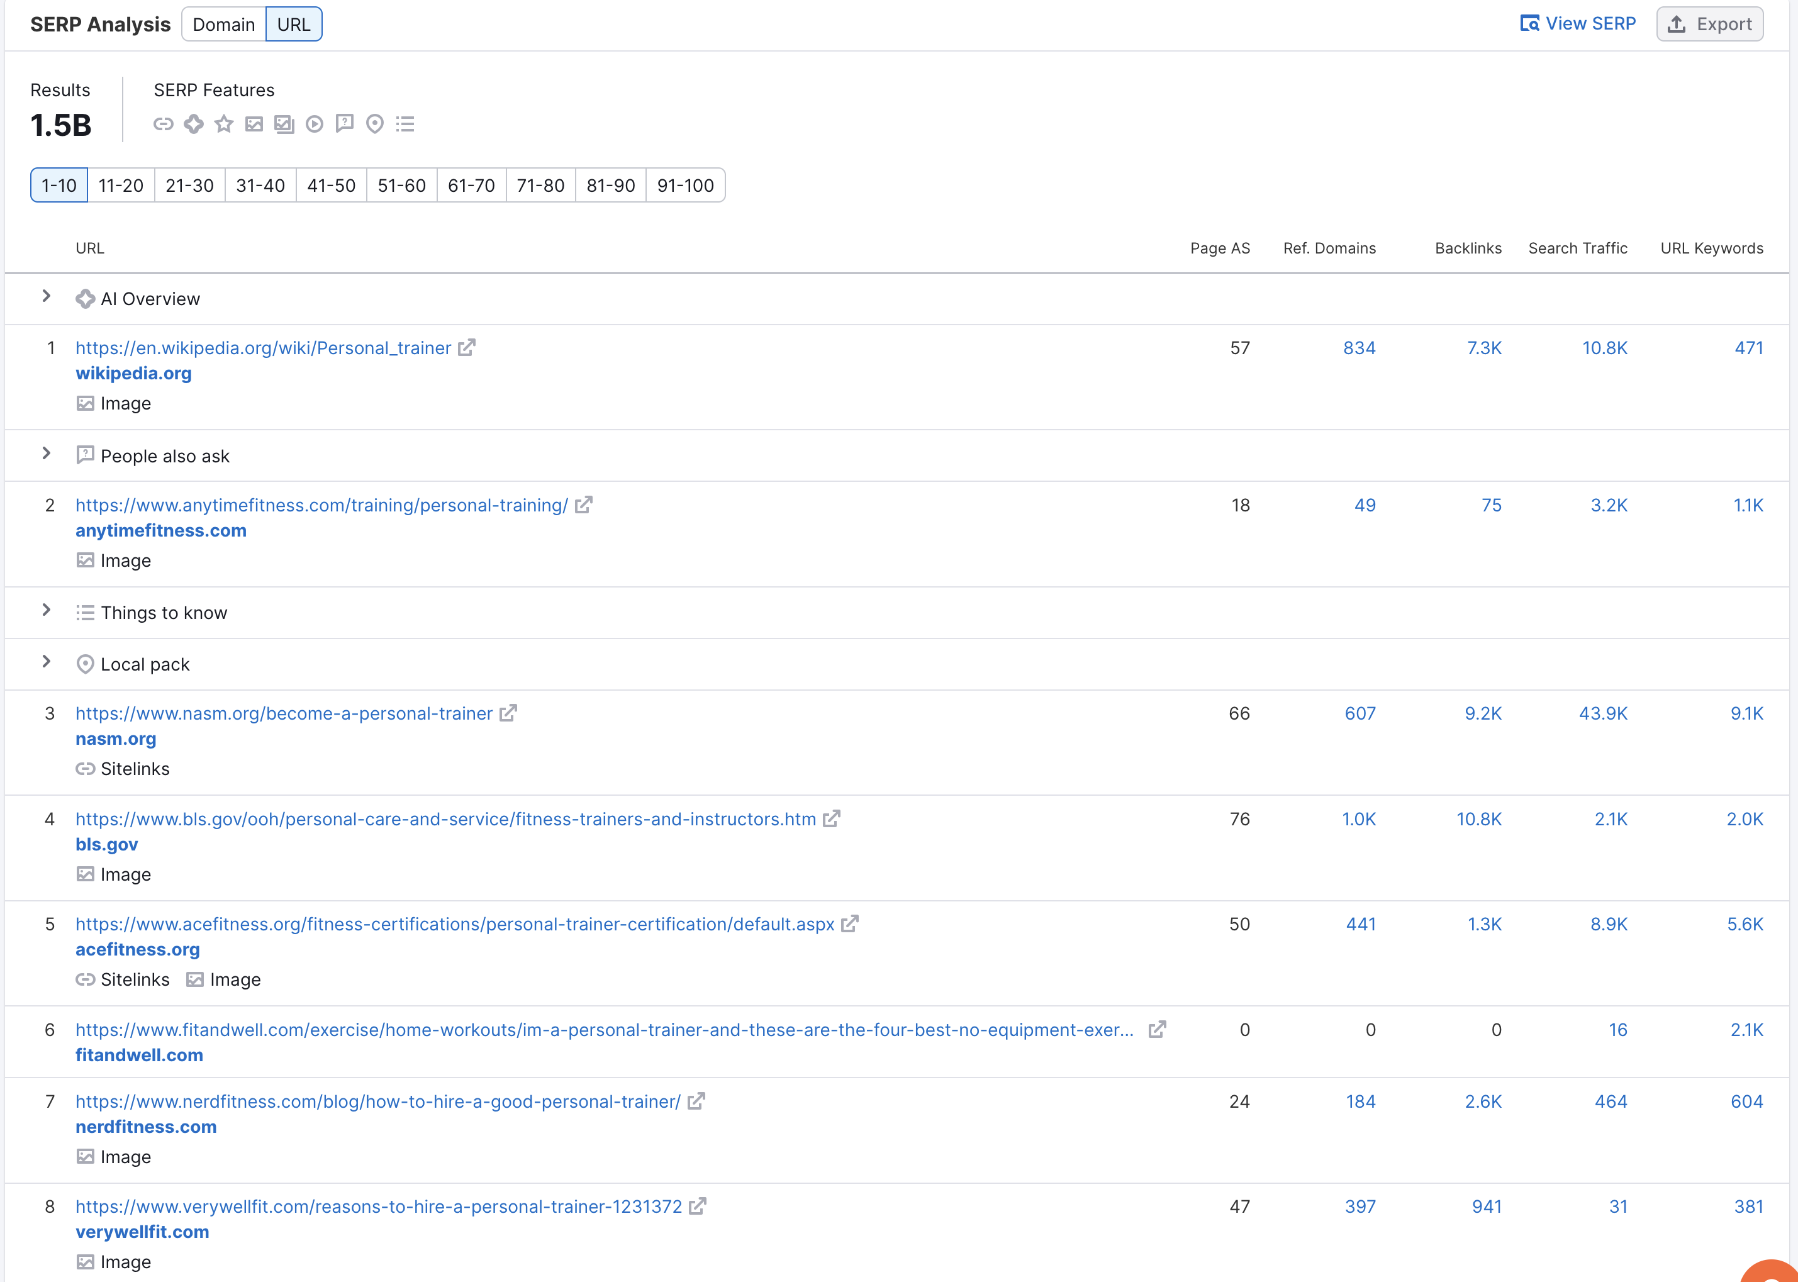Image resolution: width=1798 pixels, height=1282 pixels.
Task: Click anytimefitness's 1.1K URL keywords value
Action: tap(1748, 505)
